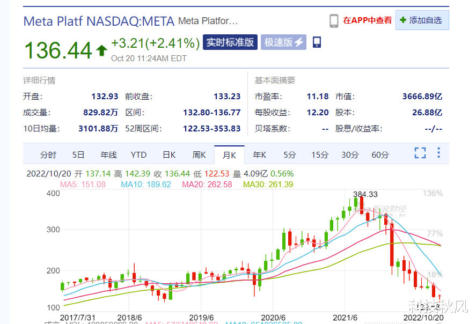The height and width of the screenshot is (324, 476).
Task: Select the 月K chart tab
Action: [x=229, y=155]
